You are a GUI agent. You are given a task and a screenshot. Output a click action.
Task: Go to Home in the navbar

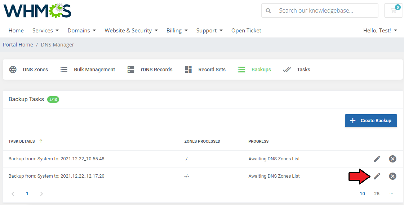point(16,30)
